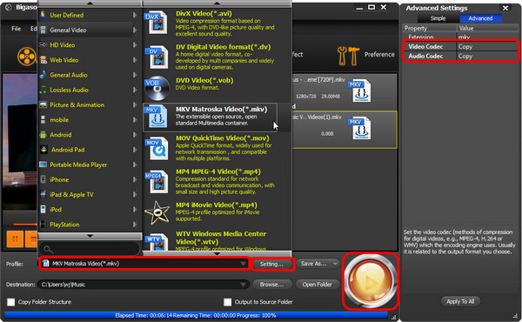Click the MOV QuickTime Video icon
This screenshot has height=322, width=522.
tap(157, 149)
